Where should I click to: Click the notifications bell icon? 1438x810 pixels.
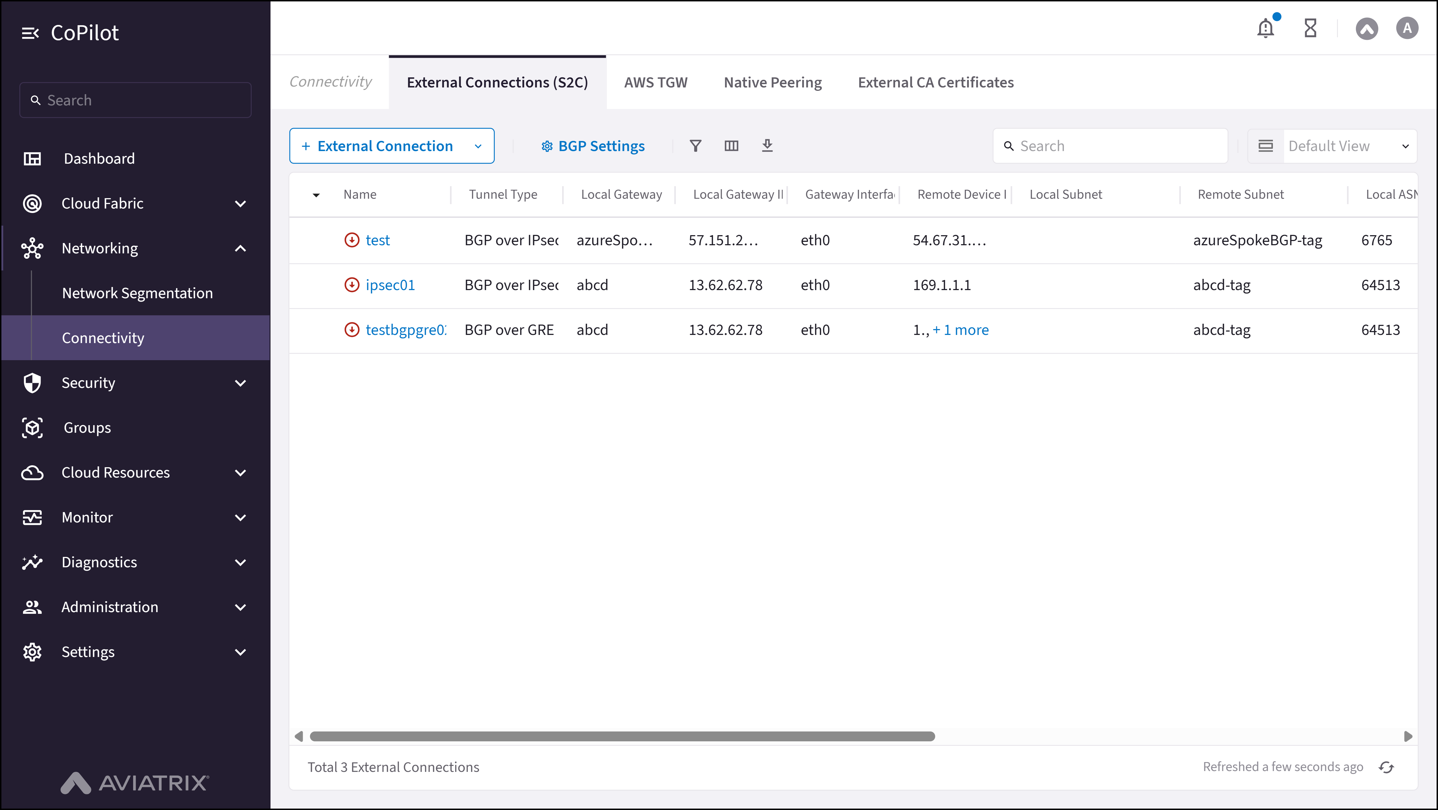(1265, 28)
